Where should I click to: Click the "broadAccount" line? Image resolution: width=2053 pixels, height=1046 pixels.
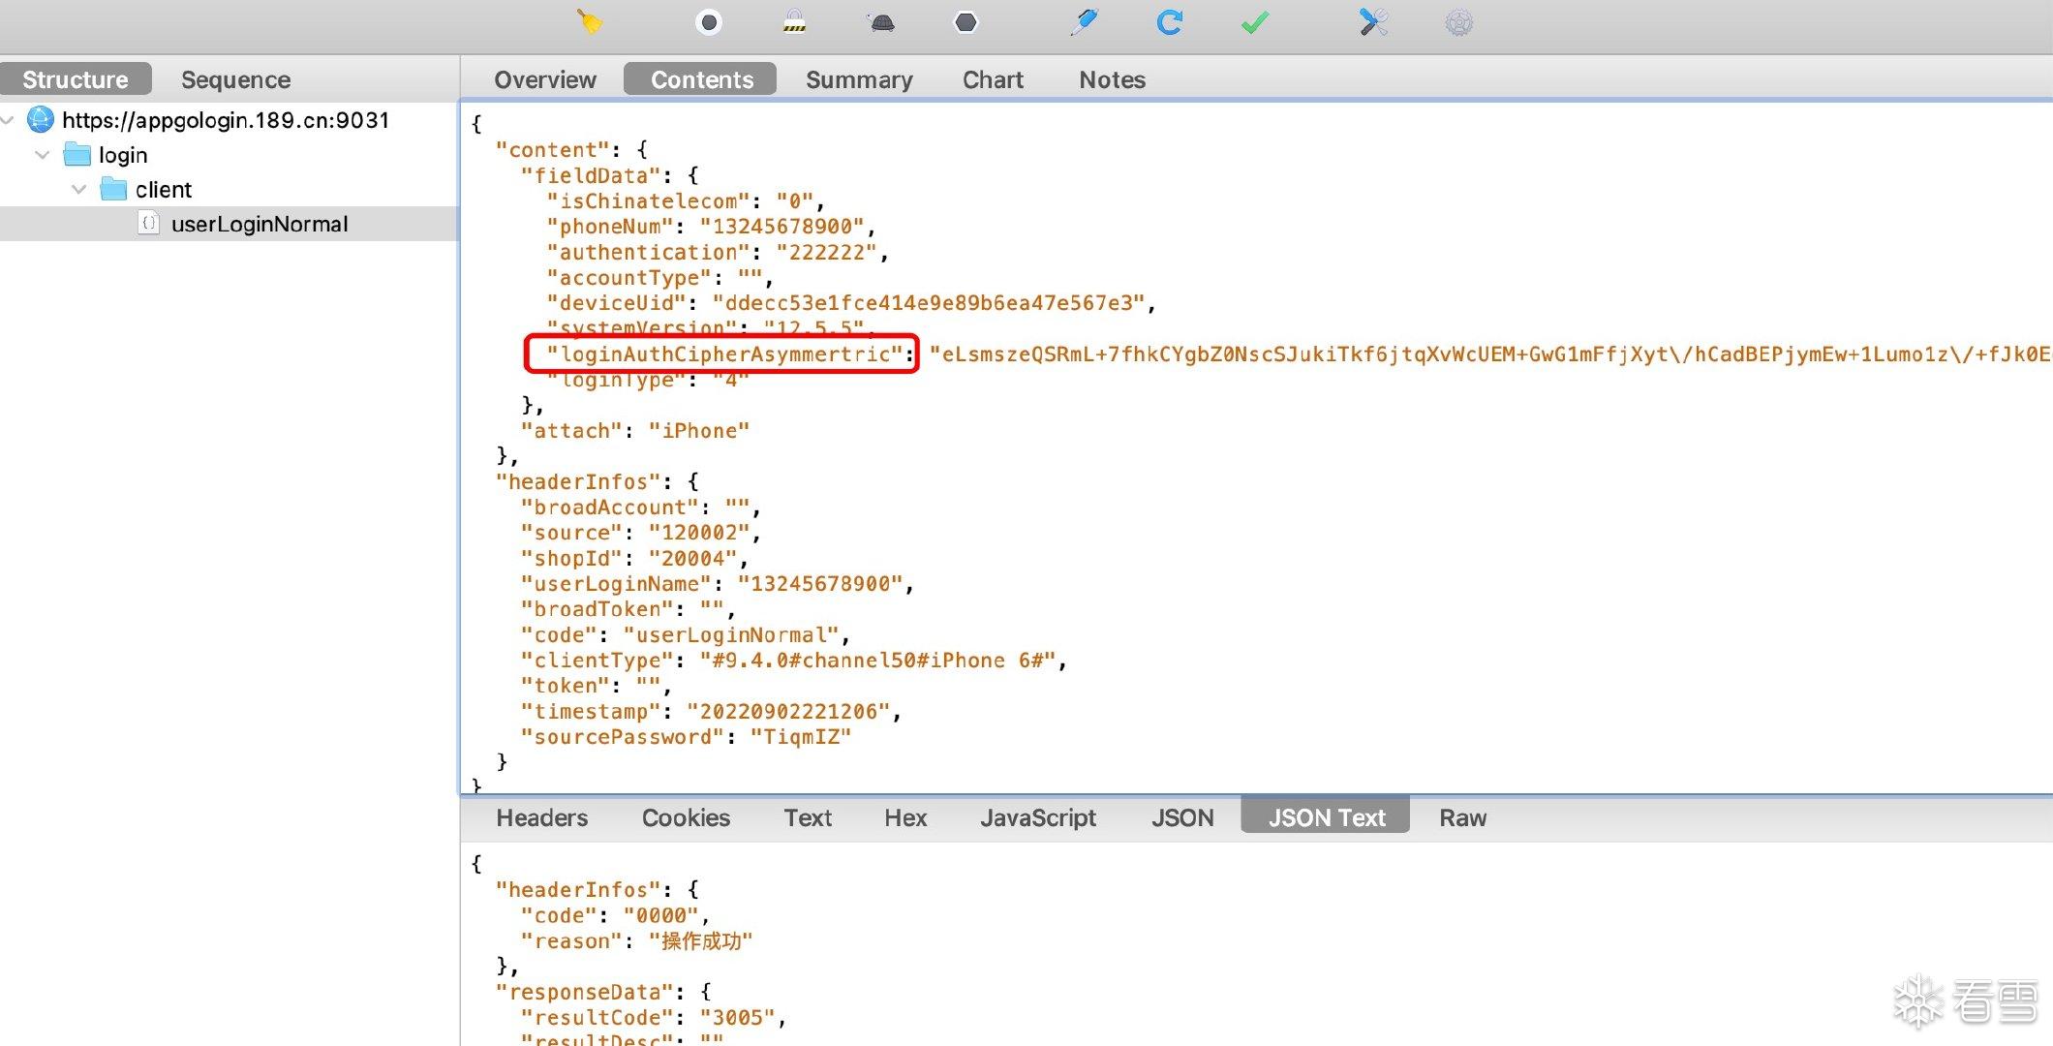(x=640, y=508)
